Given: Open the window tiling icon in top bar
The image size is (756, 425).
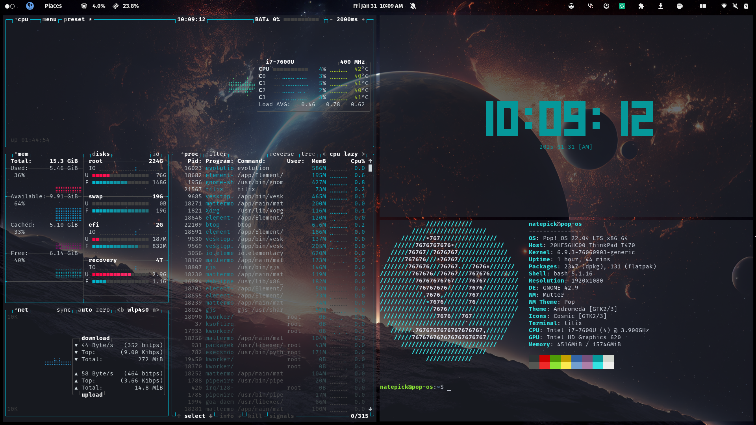Looking at the screenshot, I should (703, 6).
